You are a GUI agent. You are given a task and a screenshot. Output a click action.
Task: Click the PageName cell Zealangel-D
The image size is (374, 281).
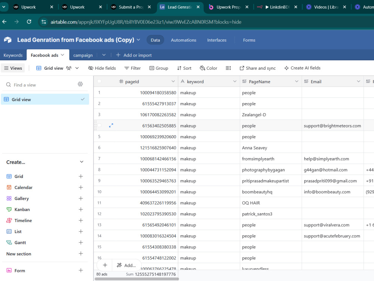(271, 115)
